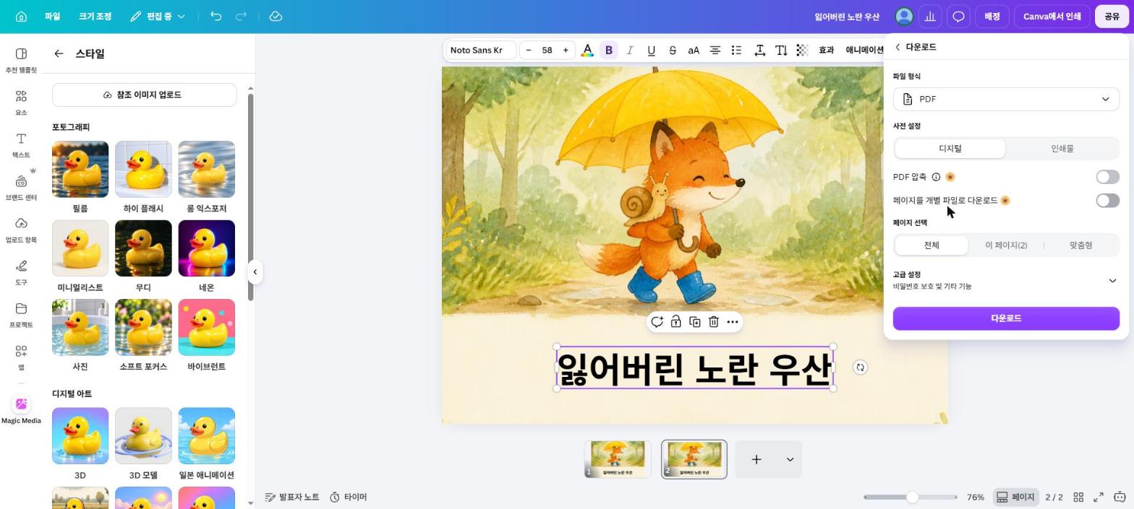
Task: Duplicate the selected text element
Action: click(x=694, y=322)
